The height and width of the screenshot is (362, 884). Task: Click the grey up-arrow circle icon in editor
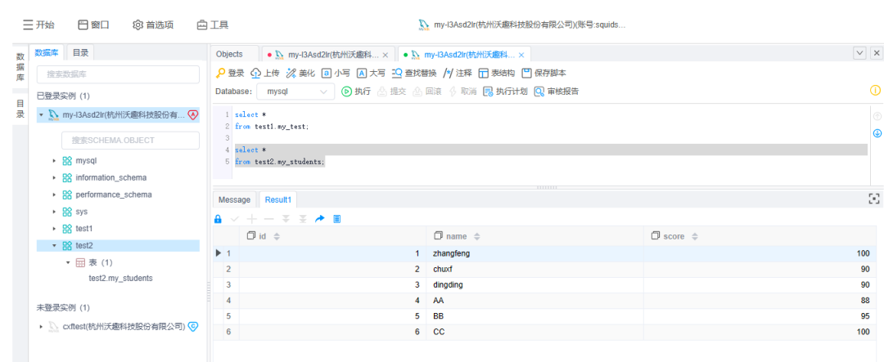[877, 117]
